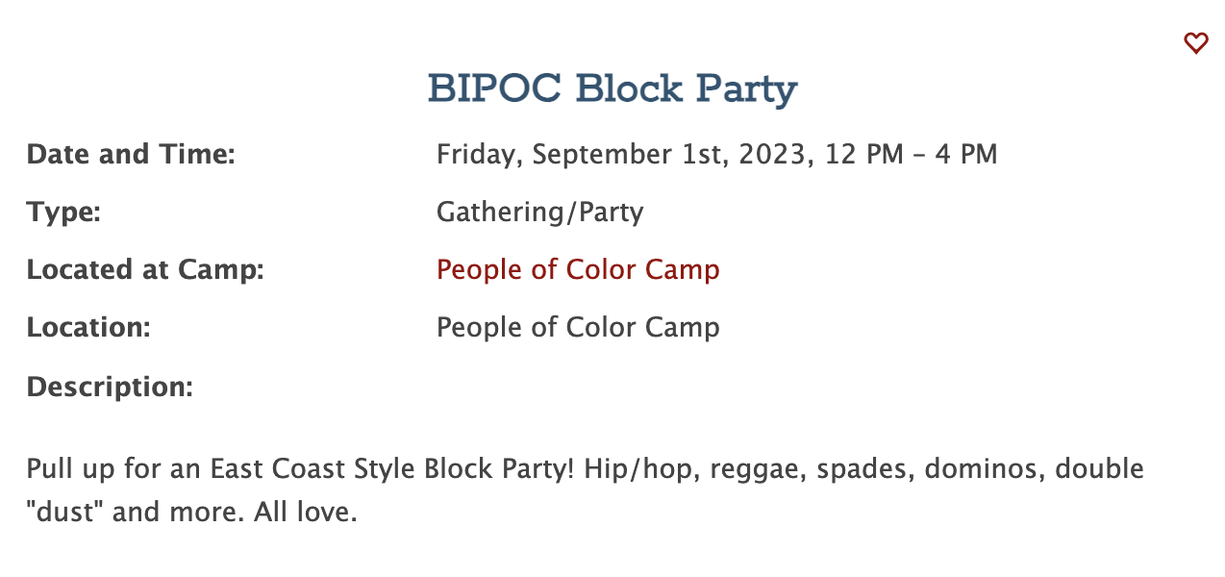Screen dimensions: 1225x577
Task: Click the quoted word dust in description
Action: point(64,512)
